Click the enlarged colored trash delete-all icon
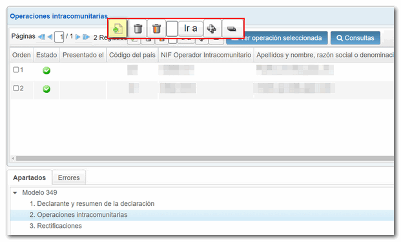The image size is (401, 242). 156,28
